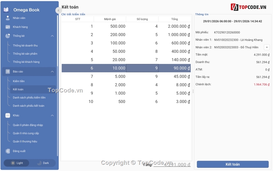Click the 45.000 ₫ total cell
The width and height of the screenshot is (273, 171).
click(175, 76)
